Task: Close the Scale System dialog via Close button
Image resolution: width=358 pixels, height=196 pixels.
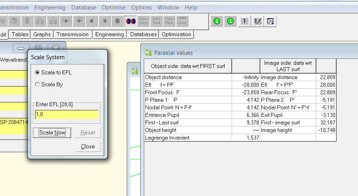Action: [88, 146]
